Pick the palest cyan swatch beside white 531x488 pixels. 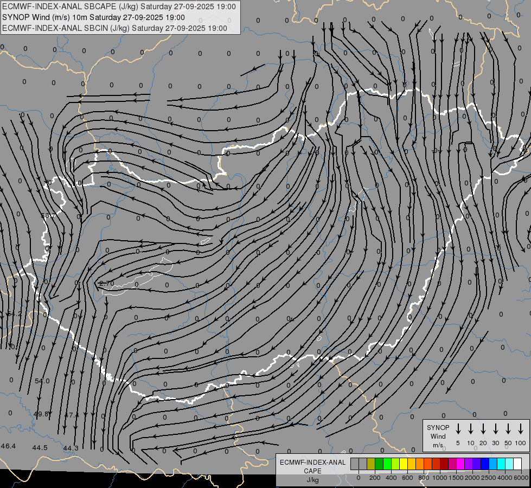(509, 464)
